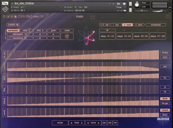The image size is (173, 128).
Task: Open the Purge dropdown
Action: [x=125, y=7]
